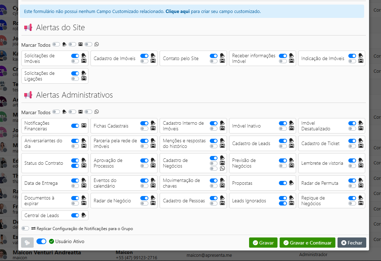Click the bell icon in Propostas card
This screenshot has width=381, height=261.
point(291,183)
